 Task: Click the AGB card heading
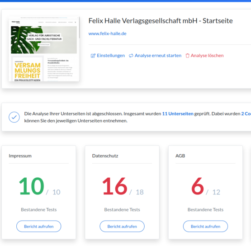point(180,156)
